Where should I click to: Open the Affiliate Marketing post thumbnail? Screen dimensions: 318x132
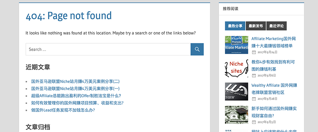[236, 45]
